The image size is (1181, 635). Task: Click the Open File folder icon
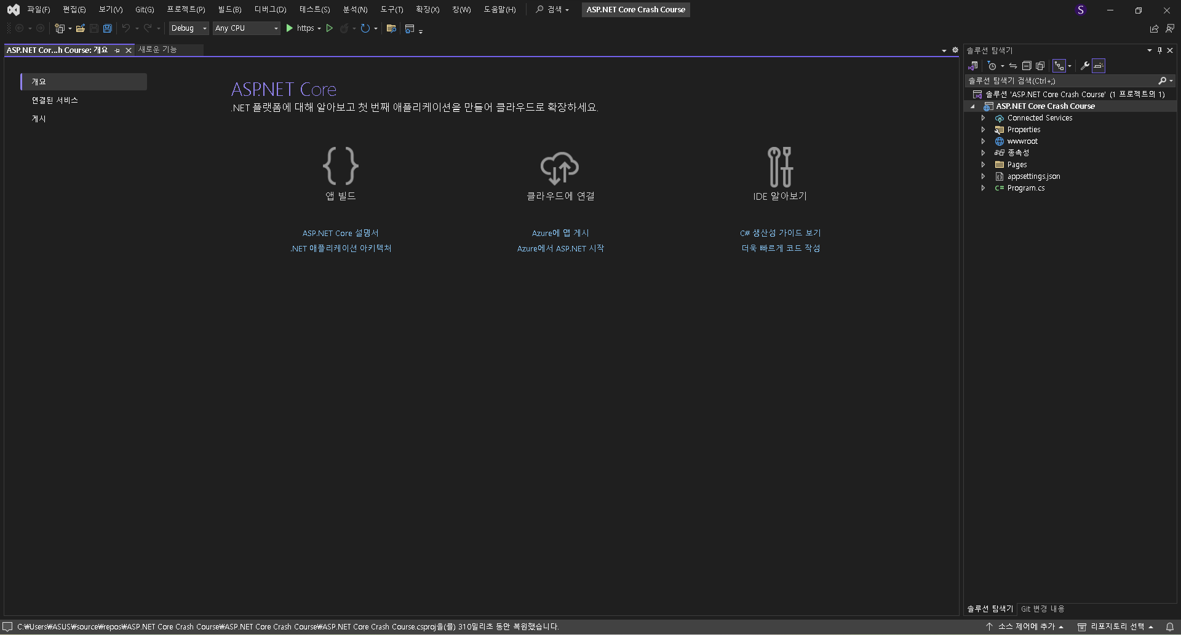pyautogui.click(x=80, y=28)
